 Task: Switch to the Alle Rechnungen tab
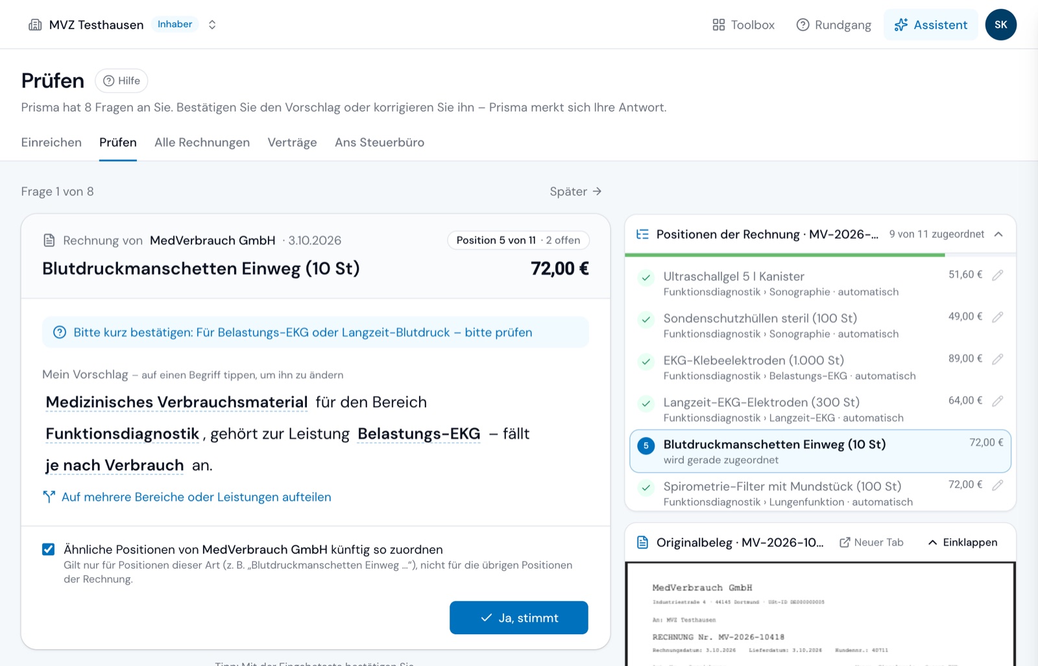[x=202, y=142]
